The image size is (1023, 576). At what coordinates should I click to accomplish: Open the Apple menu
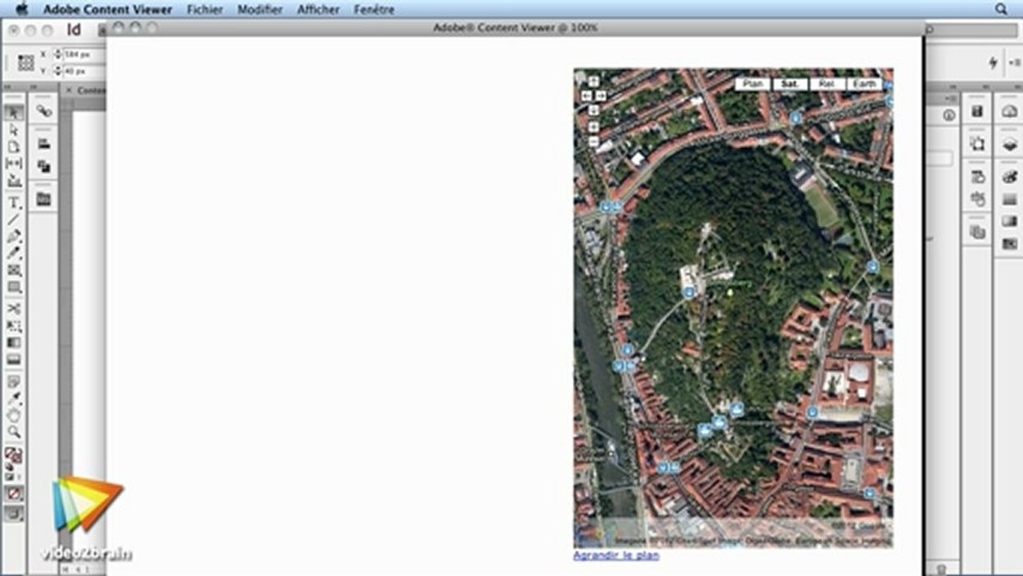tap(21, 10)
